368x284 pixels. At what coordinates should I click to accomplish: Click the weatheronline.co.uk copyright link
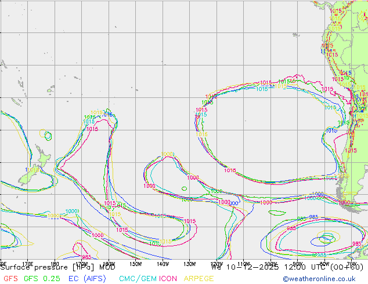coord(319,279)
